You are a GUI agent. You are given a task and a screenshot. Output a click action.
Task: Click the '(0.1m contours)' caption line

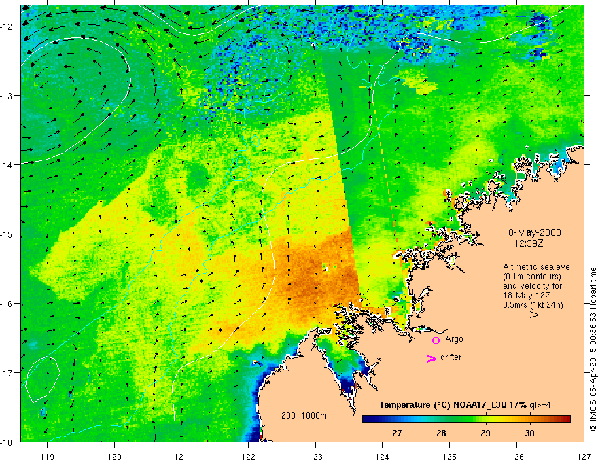532,277
